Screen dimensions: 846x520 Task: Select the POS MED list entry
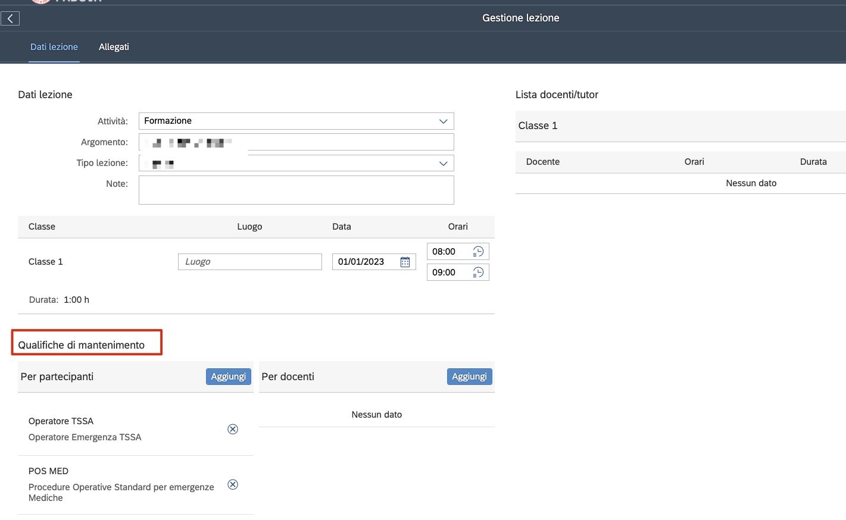click(x=119, y=484)
